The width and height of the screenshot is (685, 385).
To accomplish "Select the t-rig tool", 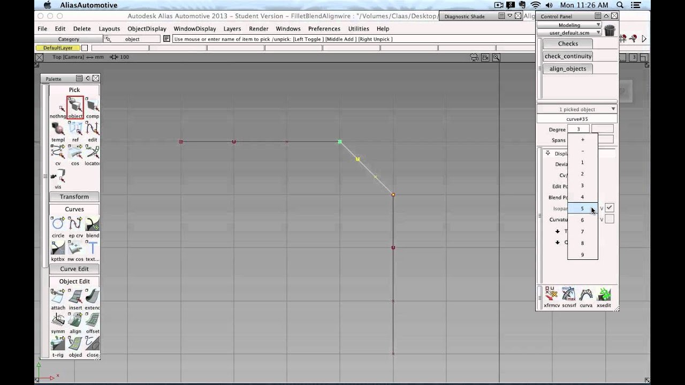I will 58,346.
